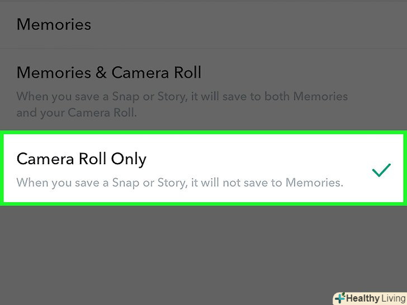This screenshot has width=407, height=305.
Task: Click the "Only" word in the highlighted row
Action: pos(129,159)
